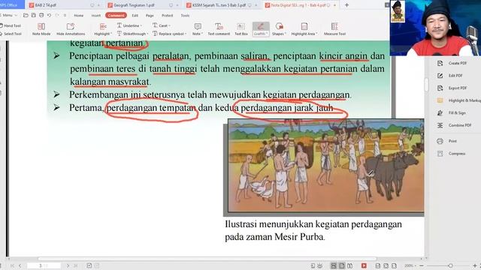Screen dimensions: 481x270
Task: Open the Page ribbon tab
Action: (150, 15)
